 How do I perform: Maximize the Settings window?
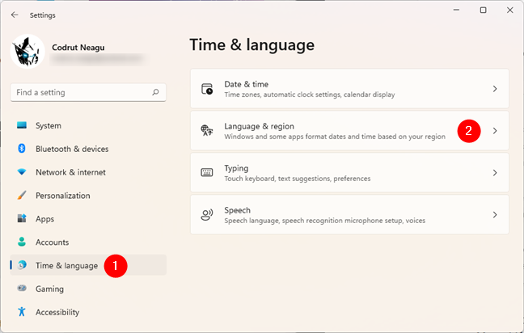point(483,10)
